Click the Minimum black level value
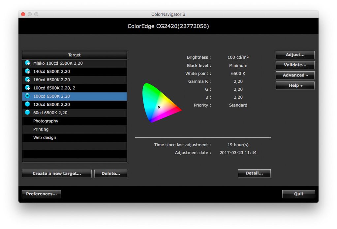 point(238,66)
